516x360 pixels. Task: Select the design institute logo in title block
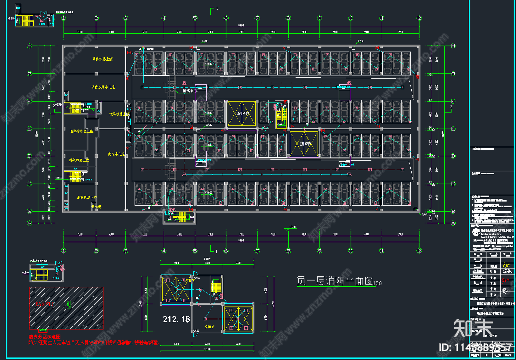click(x=476, y=232)
